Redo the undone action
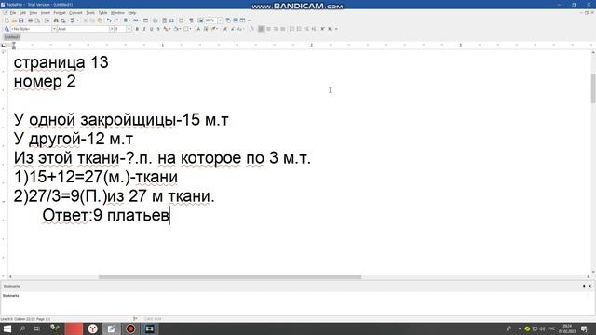Screen dimensions: 596x335 click(x=116, y=20)
